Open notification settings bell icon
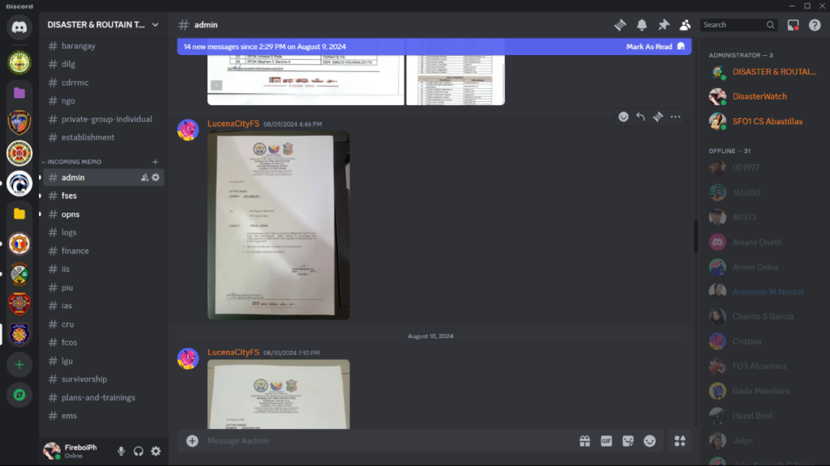Image resolution: width=830 pixels, height=466 pixels. [x=642, y=25]
